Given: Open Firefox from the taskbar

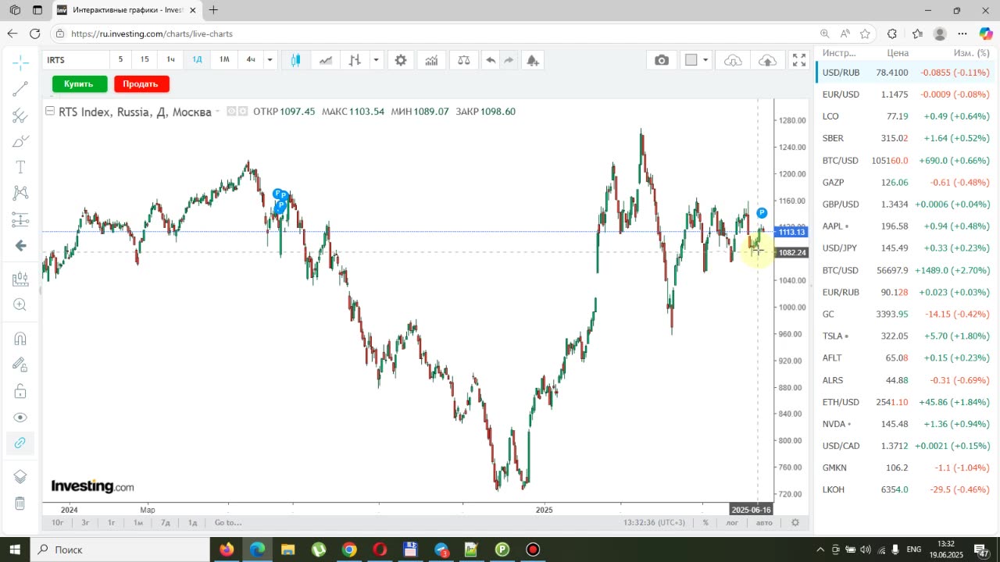Looking at the screenshot, I should 227,550.
